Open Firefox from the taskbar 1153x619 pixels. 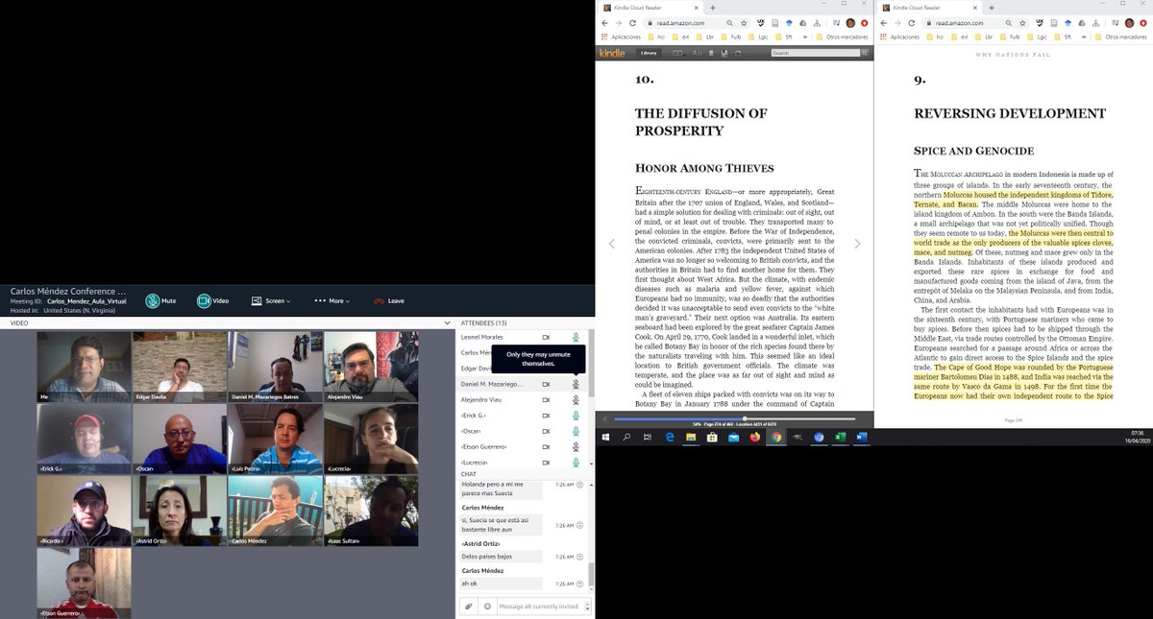coord(754,437)
